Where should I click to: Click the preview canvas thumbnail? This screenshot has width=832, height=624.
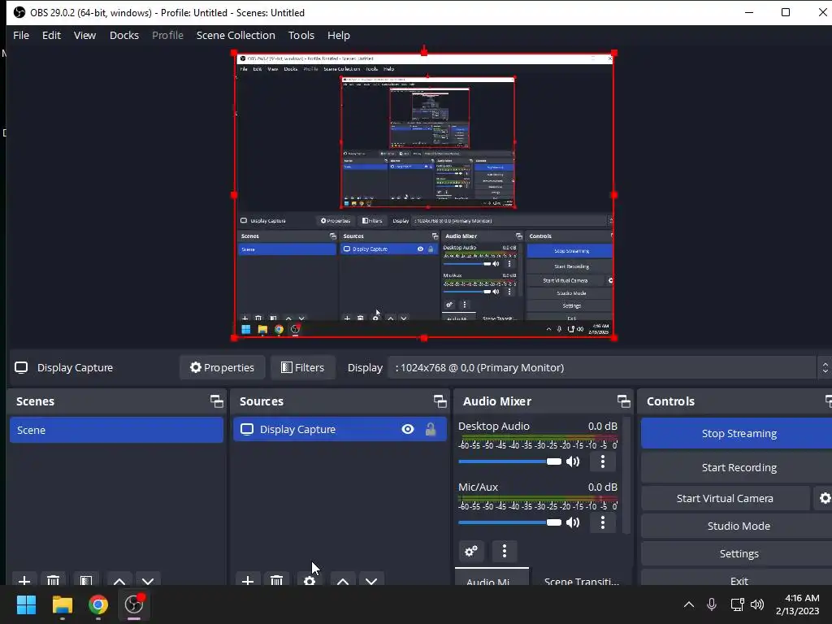[x=424, y=195]
